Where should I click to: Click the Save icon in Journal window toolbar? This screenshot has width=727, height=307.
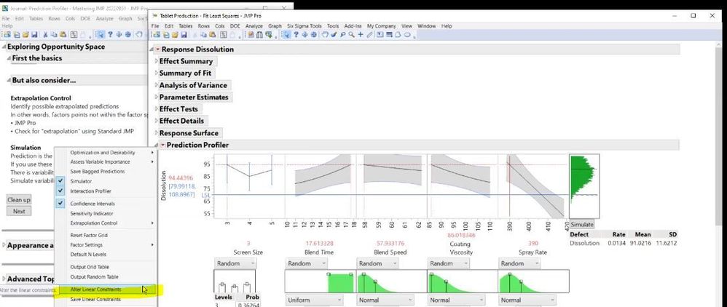pyautogui.click(x=34, y=35)
